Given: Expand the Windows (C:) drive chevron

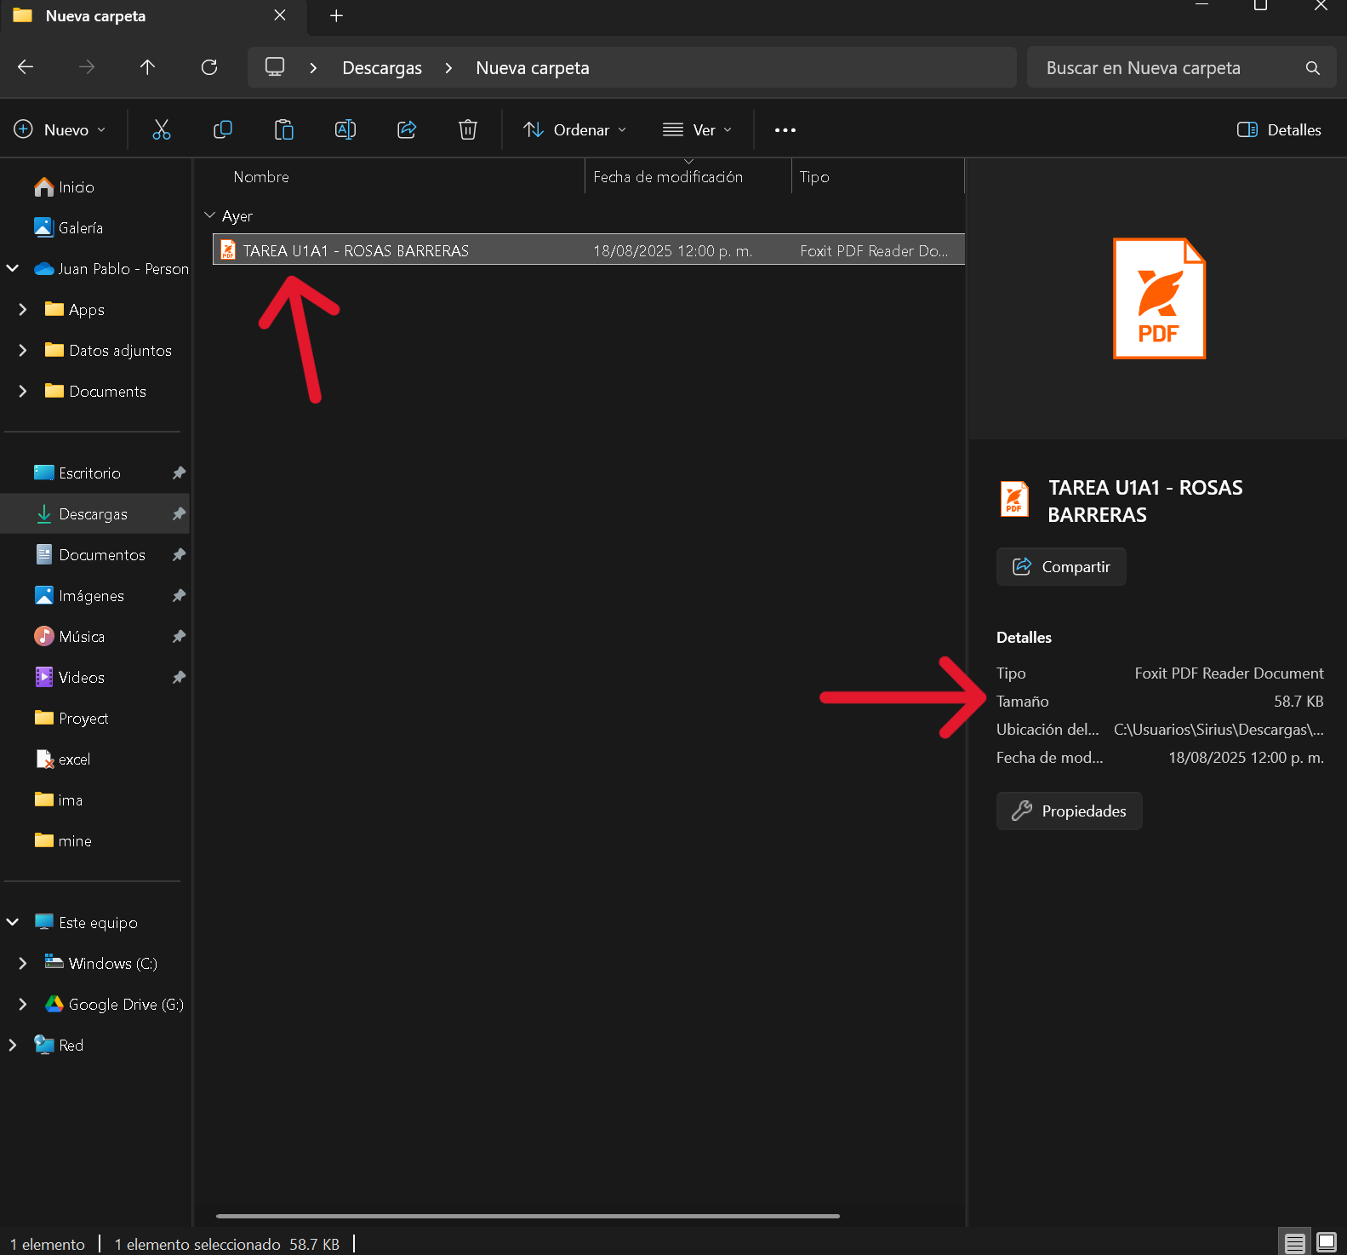Looking at the screenshot, I should (23, 964).
